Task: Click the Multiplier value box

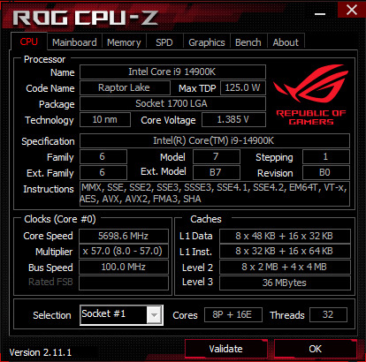Action: [124, 252]
